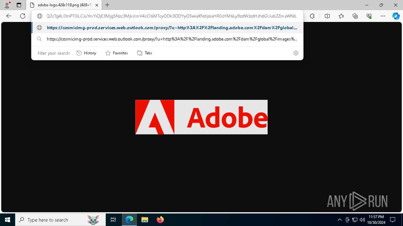Screen dimensions: 403x226
Task: Show hidden system tray icons
Action: [339, 220]
